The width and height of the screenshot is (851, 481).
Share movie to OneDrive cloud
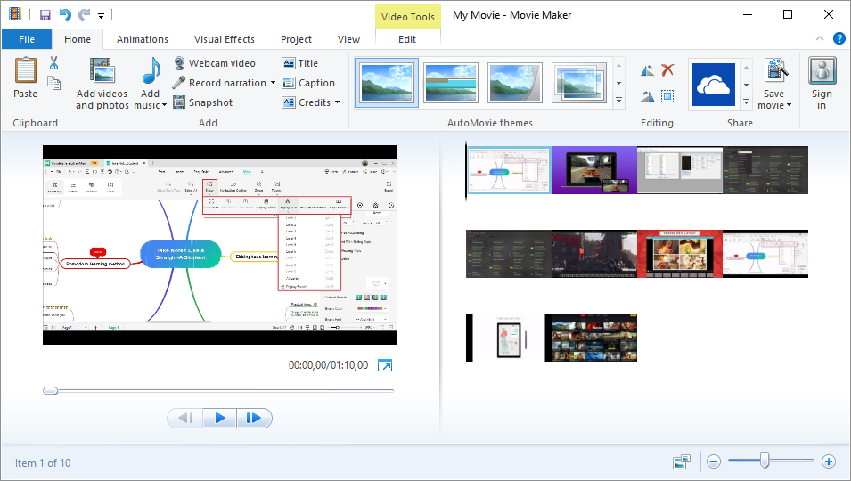(714, 85)
